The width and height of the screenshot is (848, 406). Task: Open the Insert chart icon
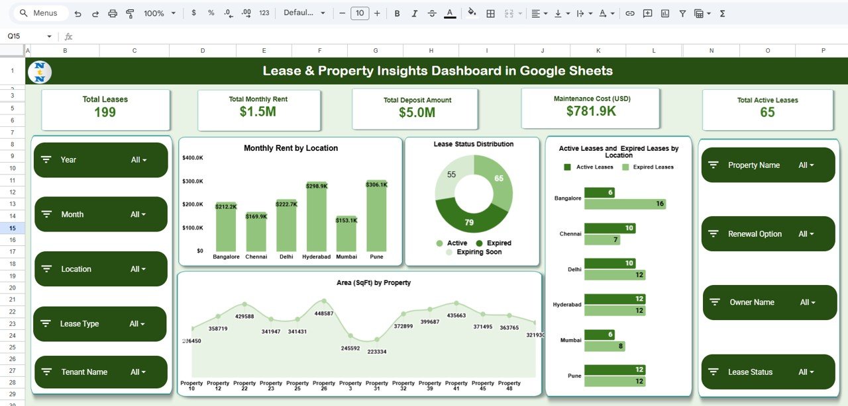664,13
